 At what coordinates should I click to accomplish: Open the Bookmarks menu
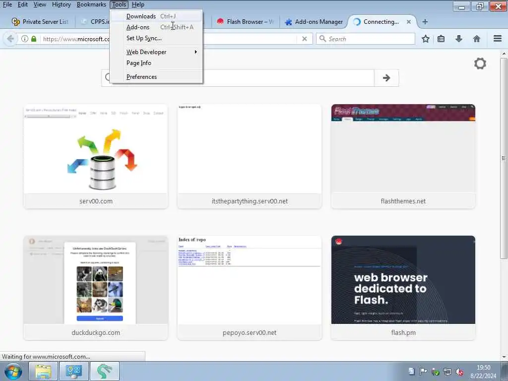[x=91, y=4]
